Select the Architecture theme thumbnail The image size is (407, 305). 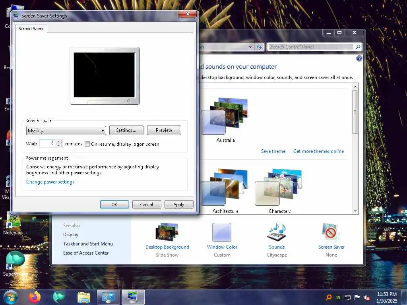point(225,187)
